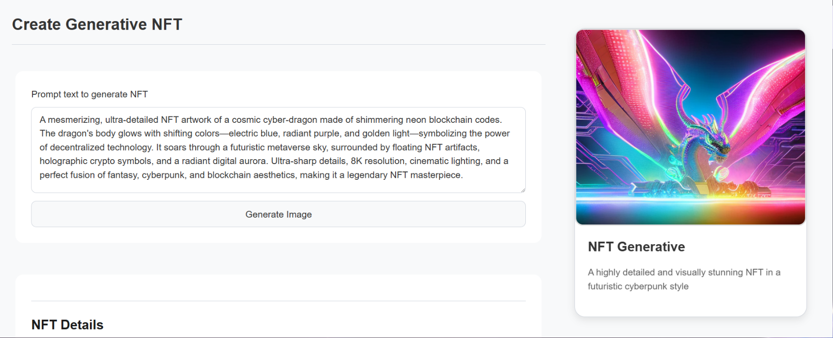Place cursor on '8K resolution' in the prompt
The image size is (833, 338).
[x=377, y=161]
